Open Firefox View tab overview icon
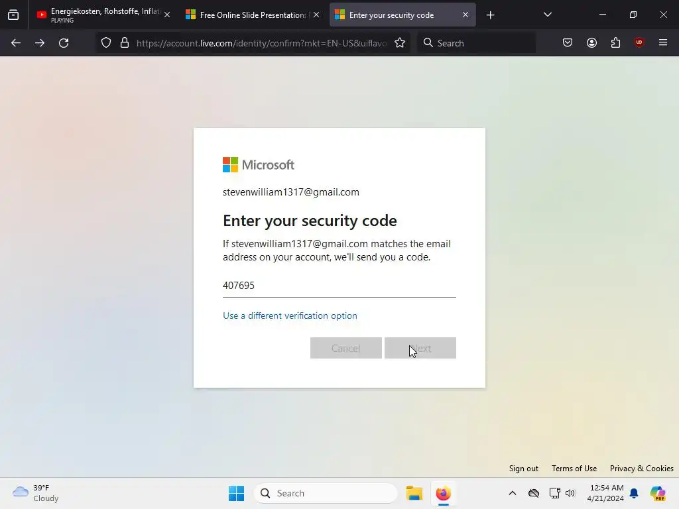 13,15
